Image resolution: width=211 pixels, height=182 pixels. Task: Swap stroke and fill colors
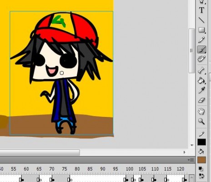201,176
